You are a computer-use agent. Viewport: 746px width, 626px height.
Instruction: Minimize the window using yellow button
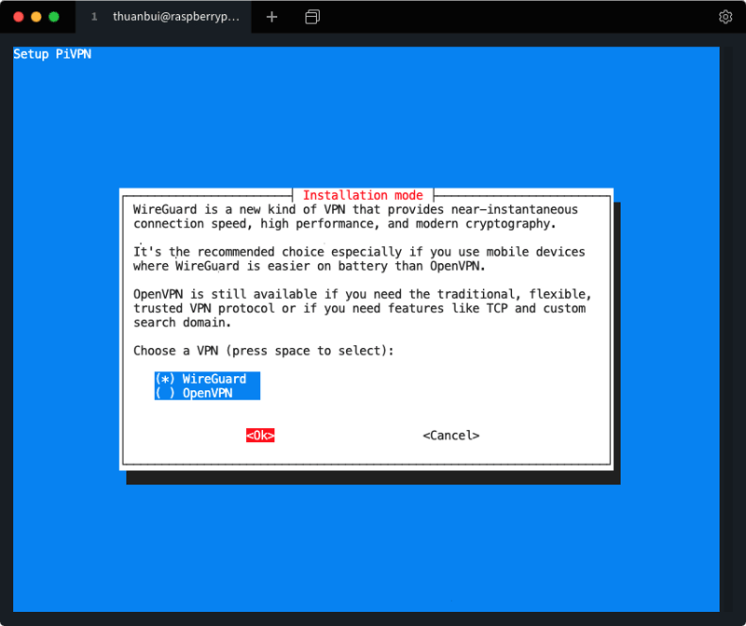36,17
